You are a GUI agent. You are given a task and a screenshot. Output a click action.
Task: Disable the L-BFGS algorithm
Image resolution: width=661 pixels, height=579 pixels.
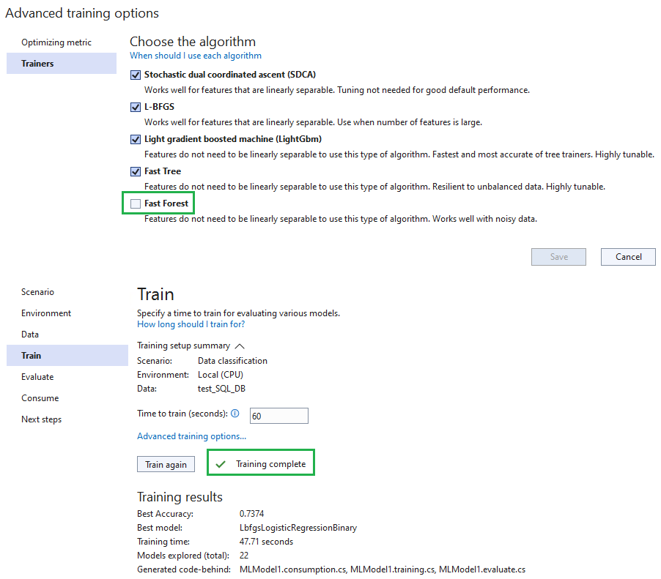[135, 106]
